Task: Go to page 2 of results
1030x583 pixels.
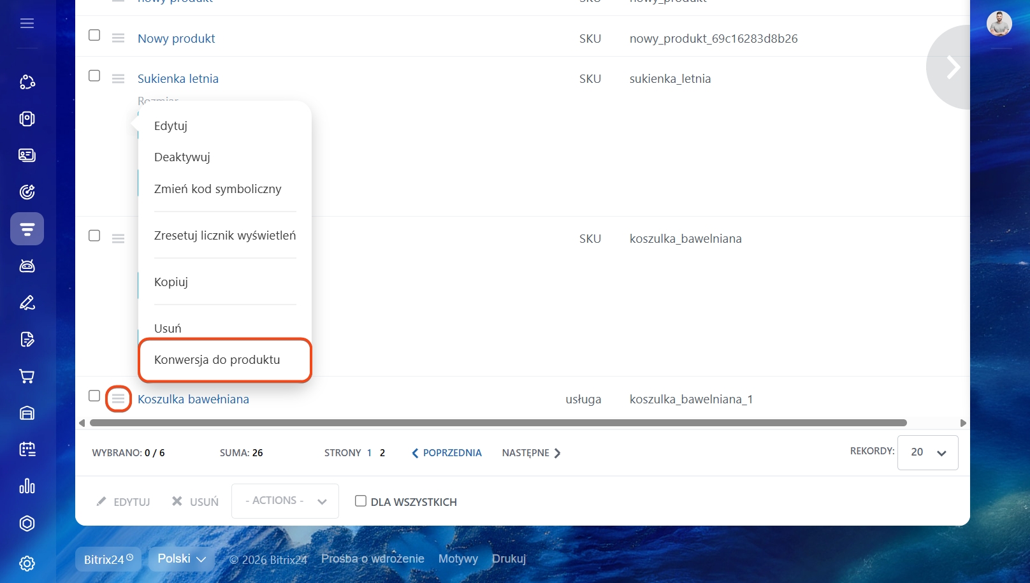Action: 382,453
